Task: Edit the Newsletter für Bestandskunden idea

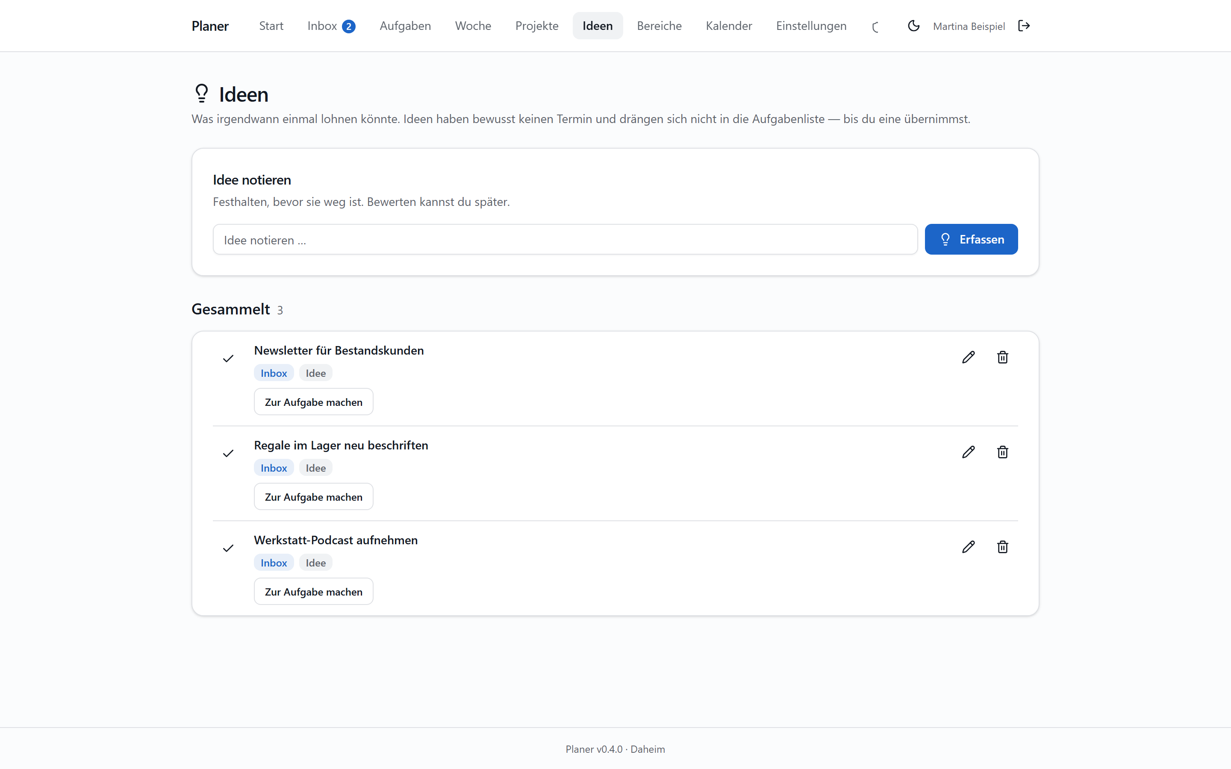Action: tap(968, 358)
